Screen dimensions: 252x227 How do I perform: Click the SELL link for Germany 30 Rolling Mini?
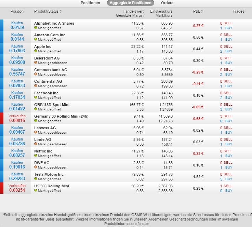228,116
